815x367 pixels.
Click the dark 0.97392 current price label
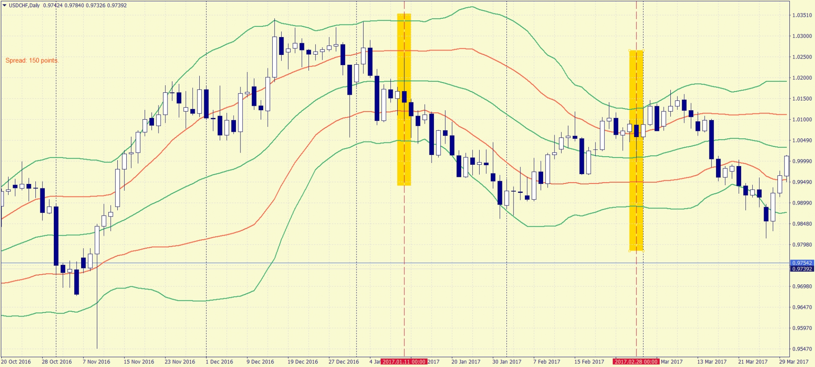tap(802, 269)
